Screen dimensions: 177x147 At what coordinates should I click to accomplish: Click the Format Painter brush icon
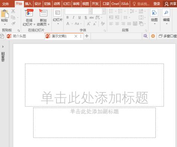[x=13, y=23]
